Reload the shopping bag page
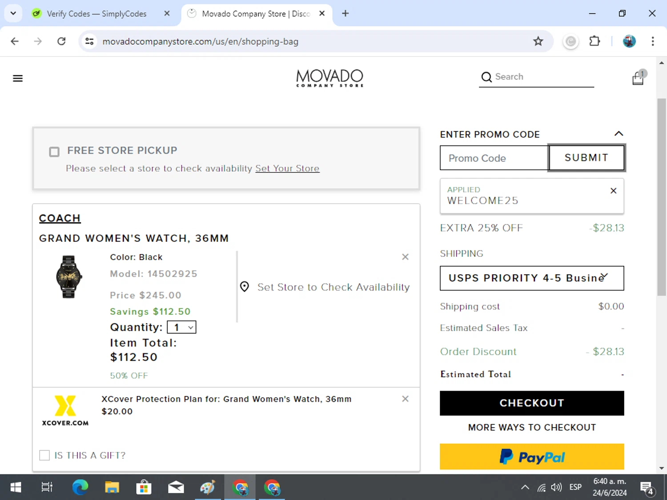The image size is (667, 500). [61, 41]
